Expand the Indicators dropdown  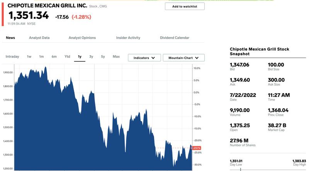tap(144, 58)
